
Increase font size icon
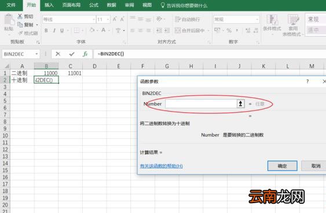115,19
